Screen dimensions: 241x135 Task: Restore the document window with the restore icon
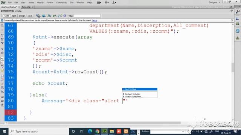[x=231, y=7]
